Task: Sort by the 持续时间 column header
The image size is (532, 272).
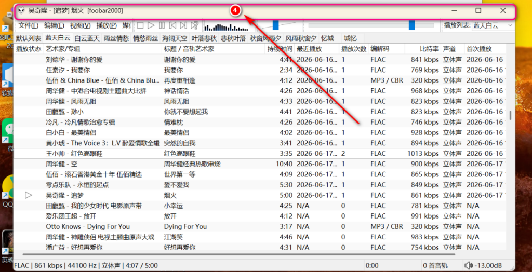Action: pyautogui.click(x=280, y=49)
